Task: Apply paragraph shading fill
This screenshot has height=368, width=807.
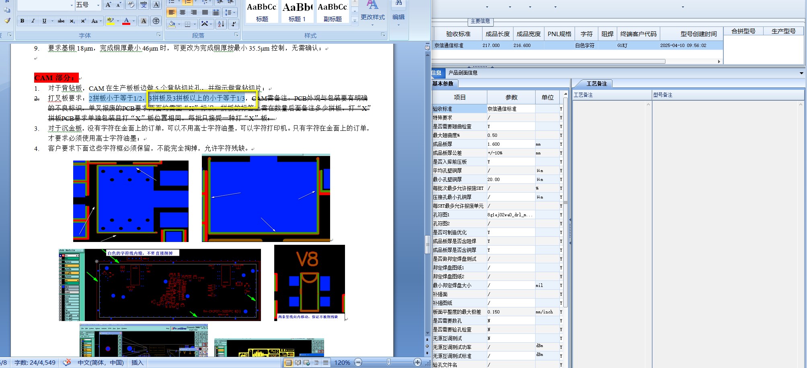Action: 172,24
